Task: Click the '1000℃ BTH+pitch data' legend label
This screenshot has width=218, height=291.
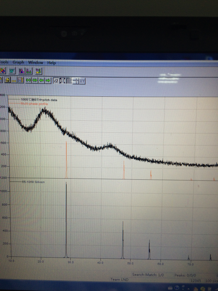Action: coord(39,100)
